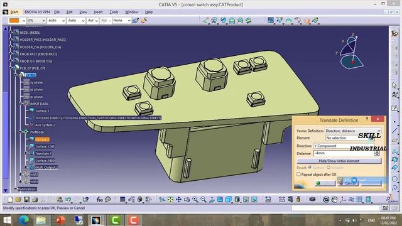
Task: Click the OK button in Translate Definition
Action: (325, 183)
